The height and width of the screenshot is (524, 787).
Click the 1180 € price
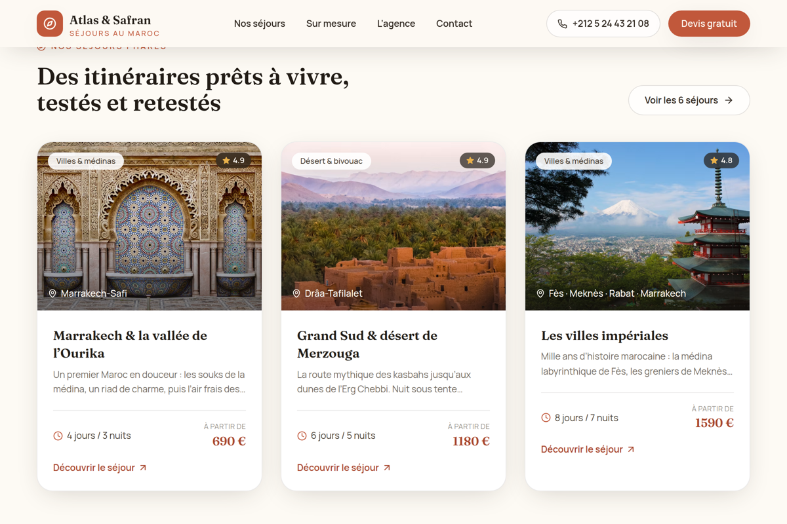click(x=471, y=441)
